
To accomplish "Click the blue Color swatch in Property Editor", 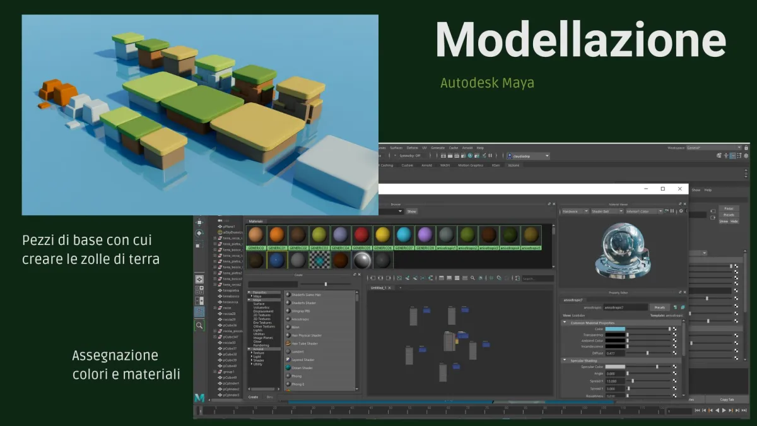I will [615, 329].
